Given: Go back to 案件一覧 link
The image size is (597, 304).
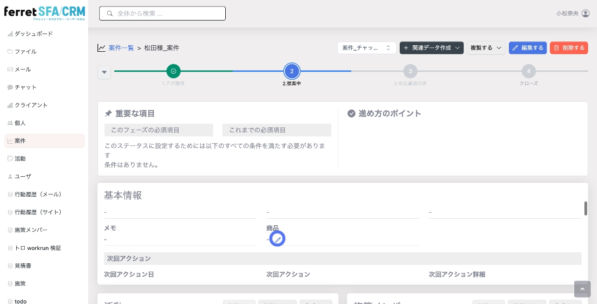Looking at the screenshot, I should pos(121,48).
